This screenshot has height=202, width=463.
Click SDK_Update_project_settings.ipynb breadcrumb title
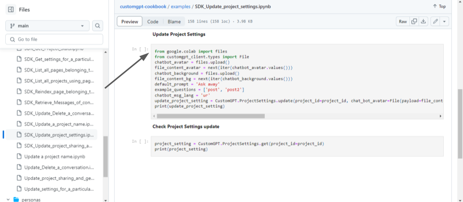click(x=232, y=6)
